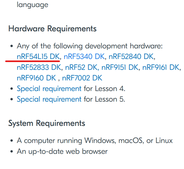This screenshot has width=184, height=169.
Task: Open the nRF54L15 DK link
Action: 38,56
